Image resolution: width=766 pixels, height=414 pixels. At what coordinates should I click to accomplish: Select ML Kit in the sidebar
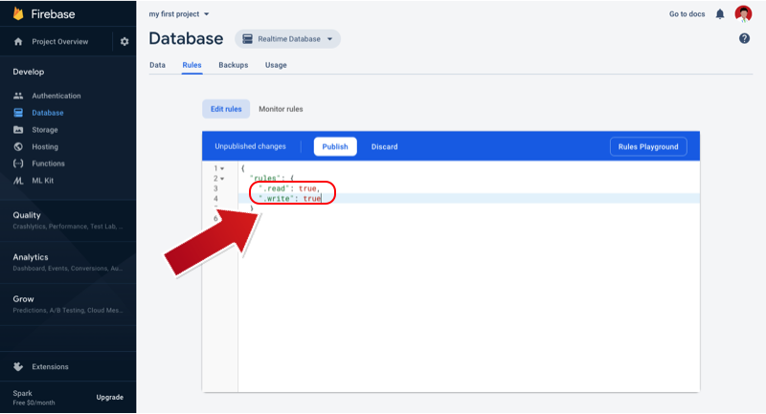point(43,180)
